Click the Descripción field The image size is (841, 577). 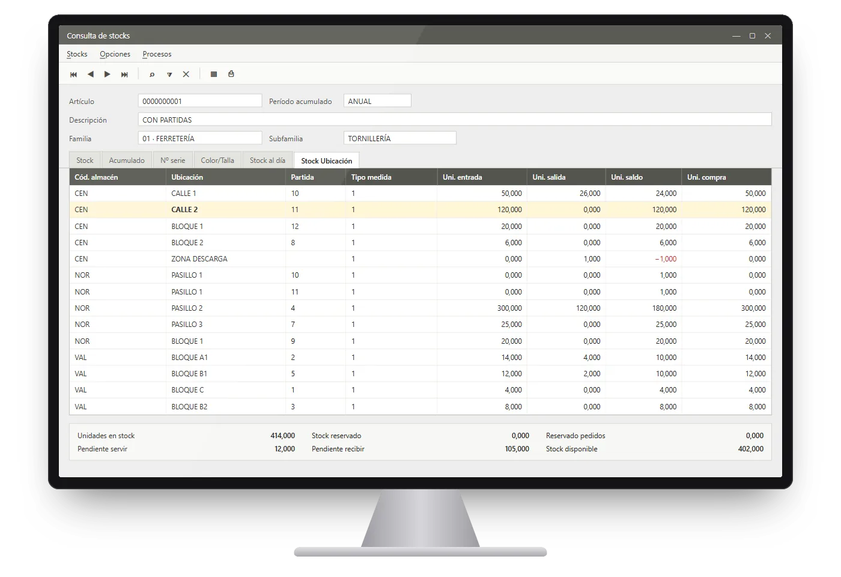(455, 120)
